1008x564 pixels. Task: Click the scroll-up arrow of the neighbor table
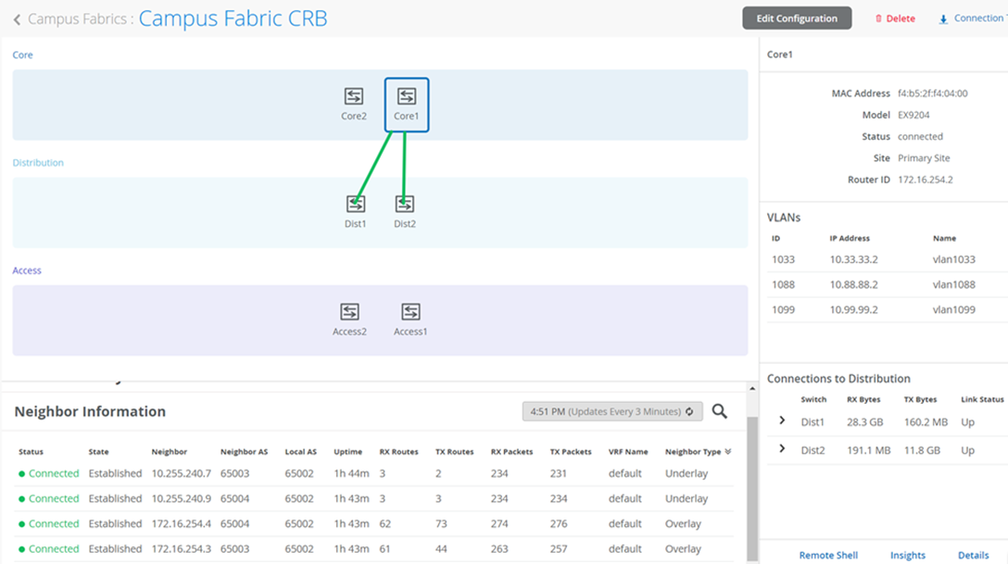(752, 389)
